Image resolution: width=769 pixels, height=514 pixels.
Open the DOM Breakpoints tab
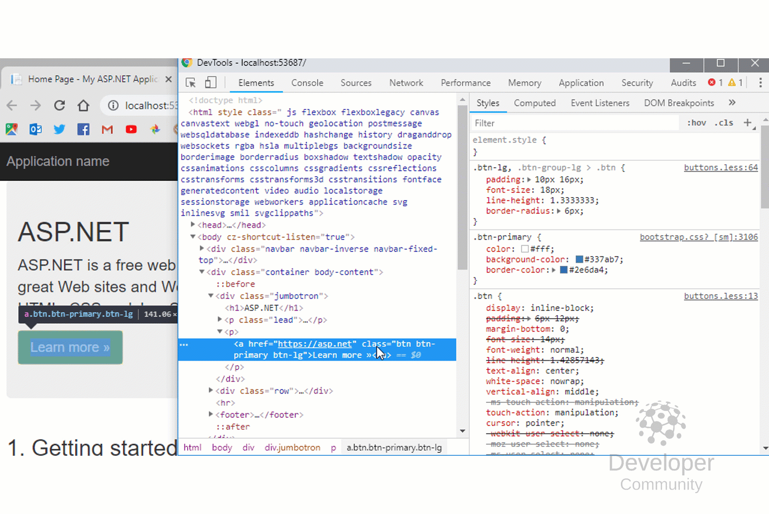point(679,103)
